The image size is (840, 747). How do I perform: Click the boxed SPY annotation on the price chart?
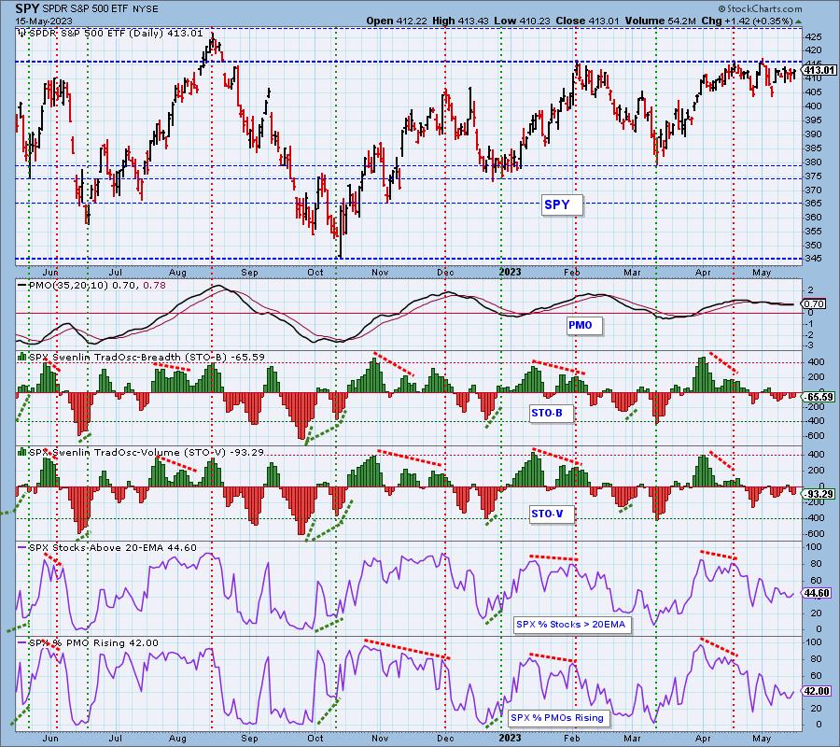(x=561, y=204)
